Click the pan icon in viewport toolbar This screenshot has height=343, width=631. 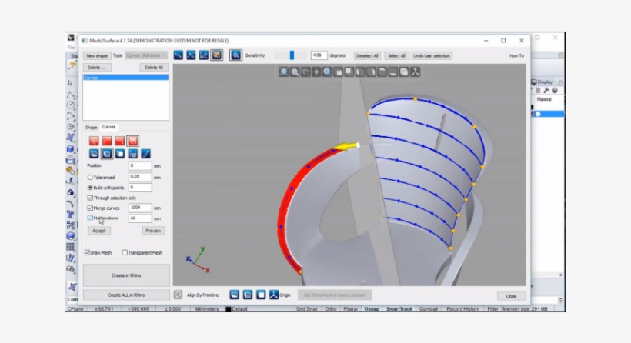click(316, 72)
